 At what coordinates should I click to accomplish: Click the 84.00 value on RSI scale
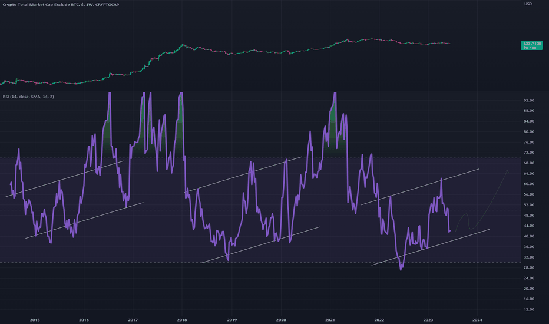click(529, 121)
